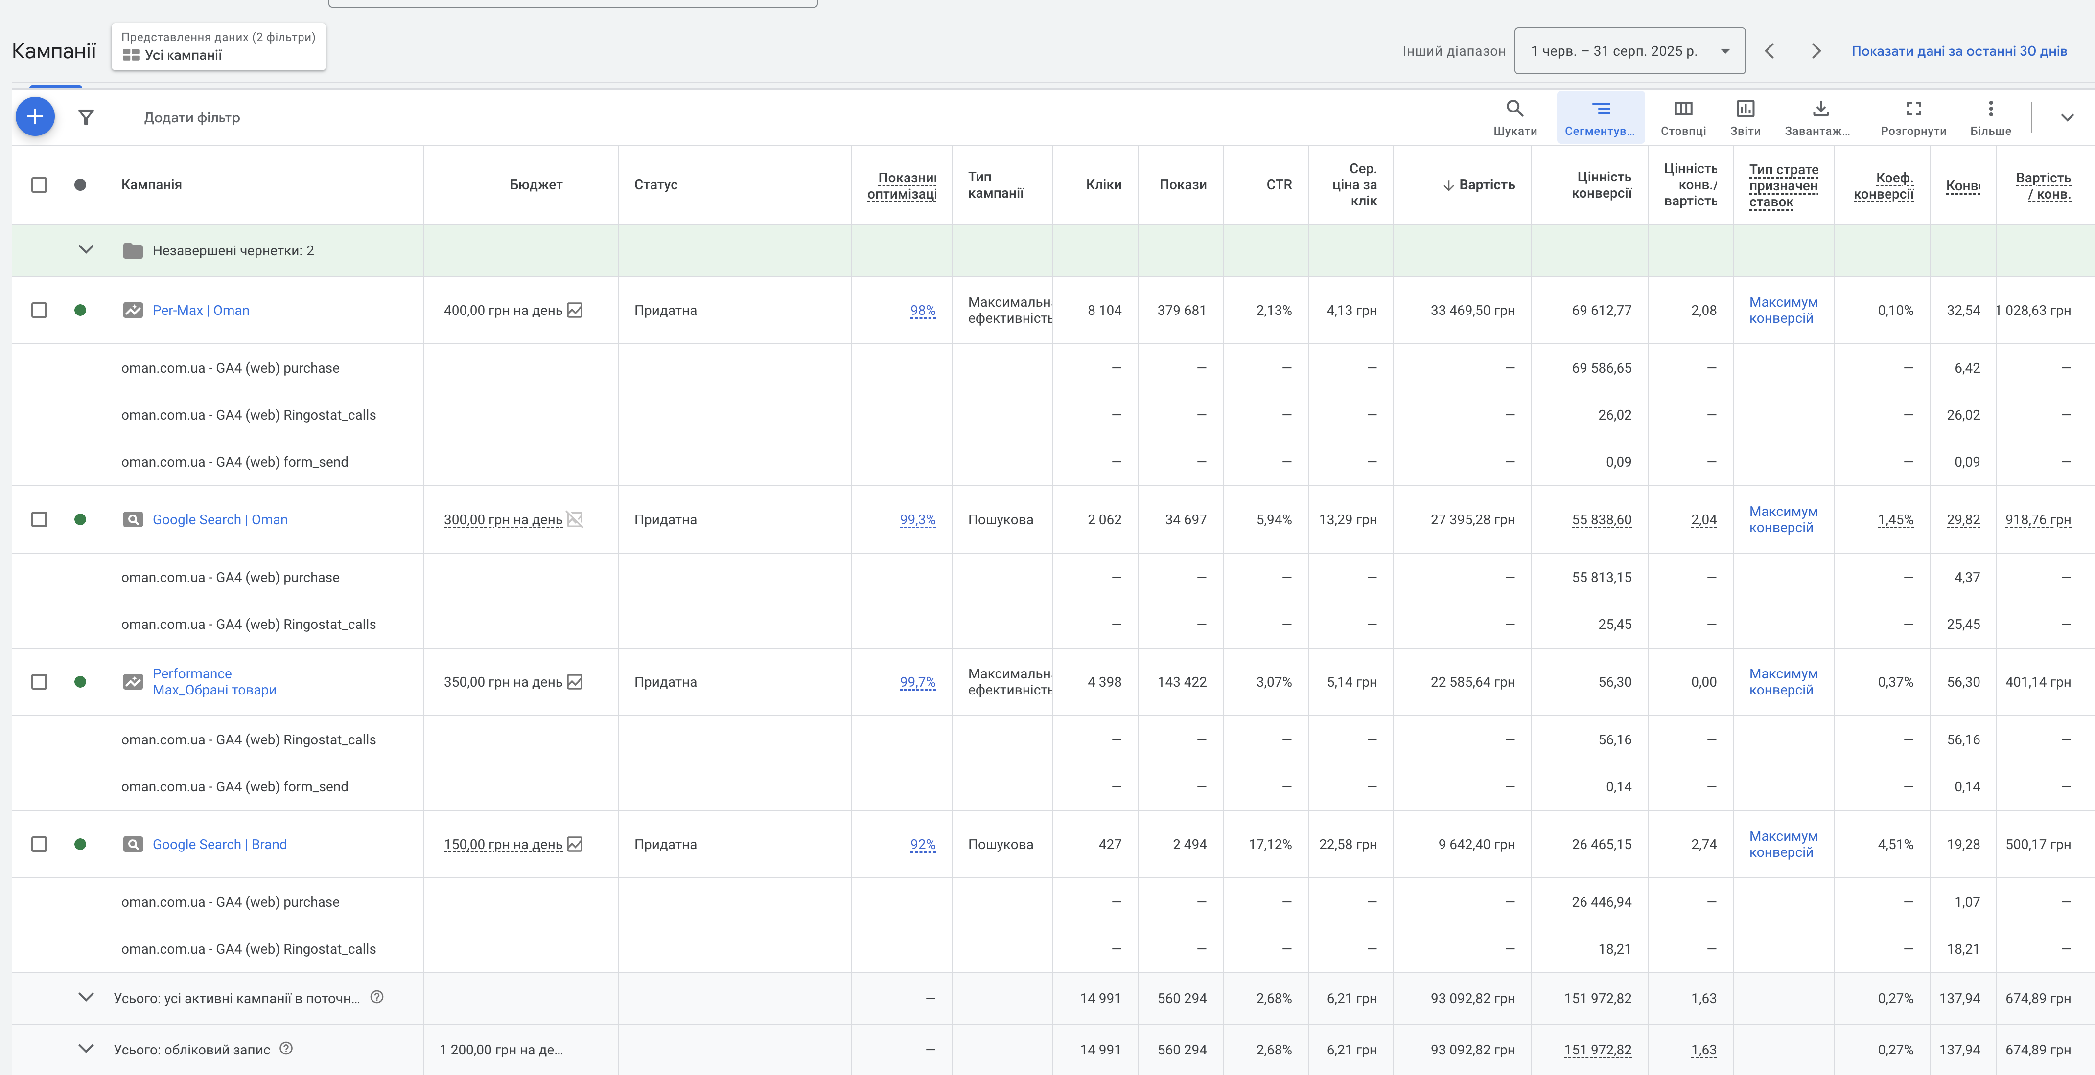This screenshot has width=2095, height=1075.
Task: Open the Google Search | Oman campaign link
Action: tap(220, 519)
